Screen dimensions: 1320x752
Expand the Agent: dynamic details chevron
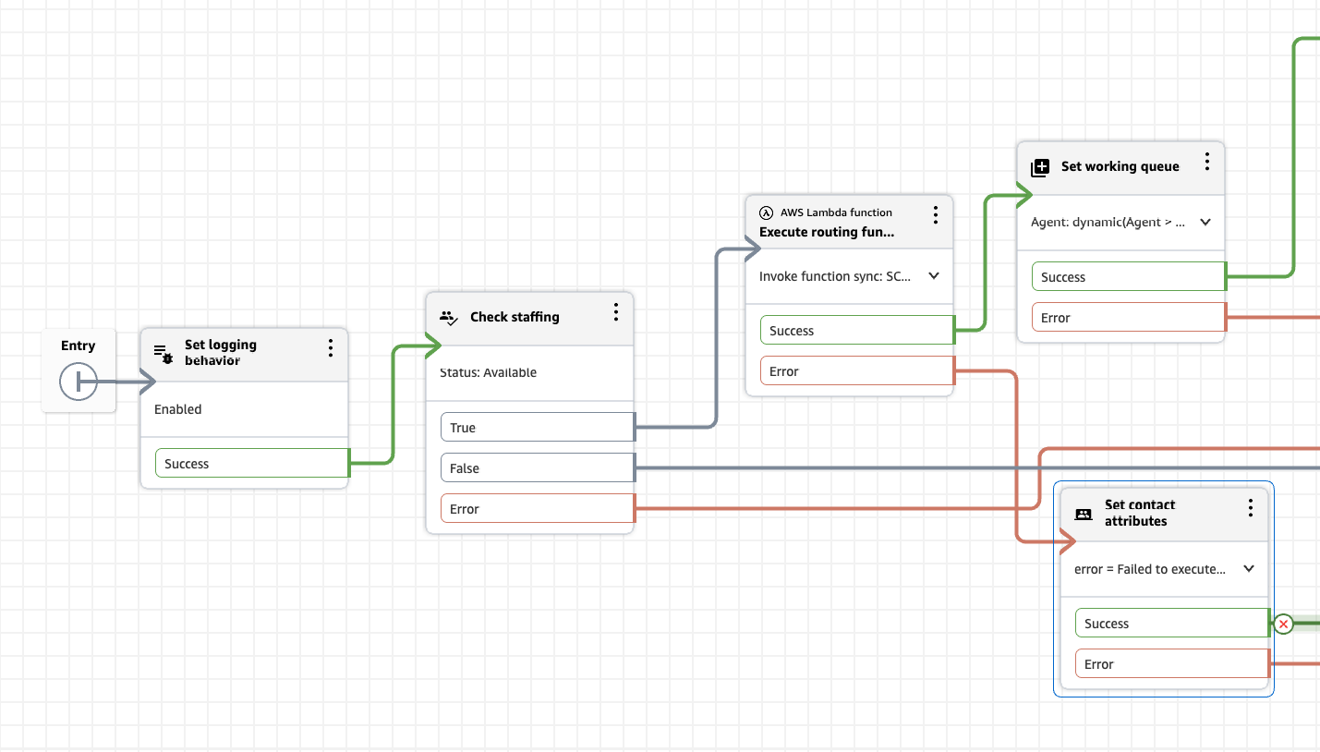pyautogui.click(x=1205, y=222)
